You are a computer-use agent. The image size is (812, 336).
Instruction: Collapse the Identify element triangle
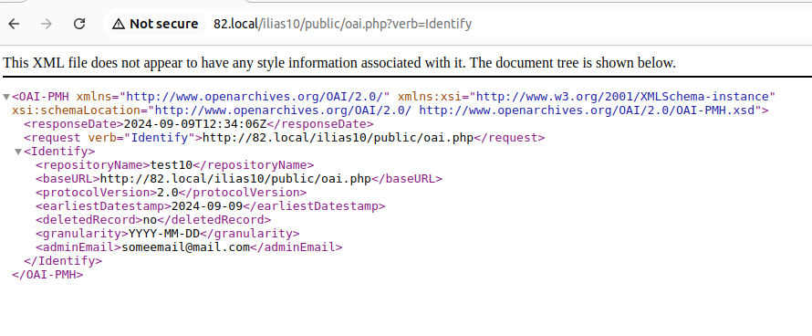(x=18, y=152)
